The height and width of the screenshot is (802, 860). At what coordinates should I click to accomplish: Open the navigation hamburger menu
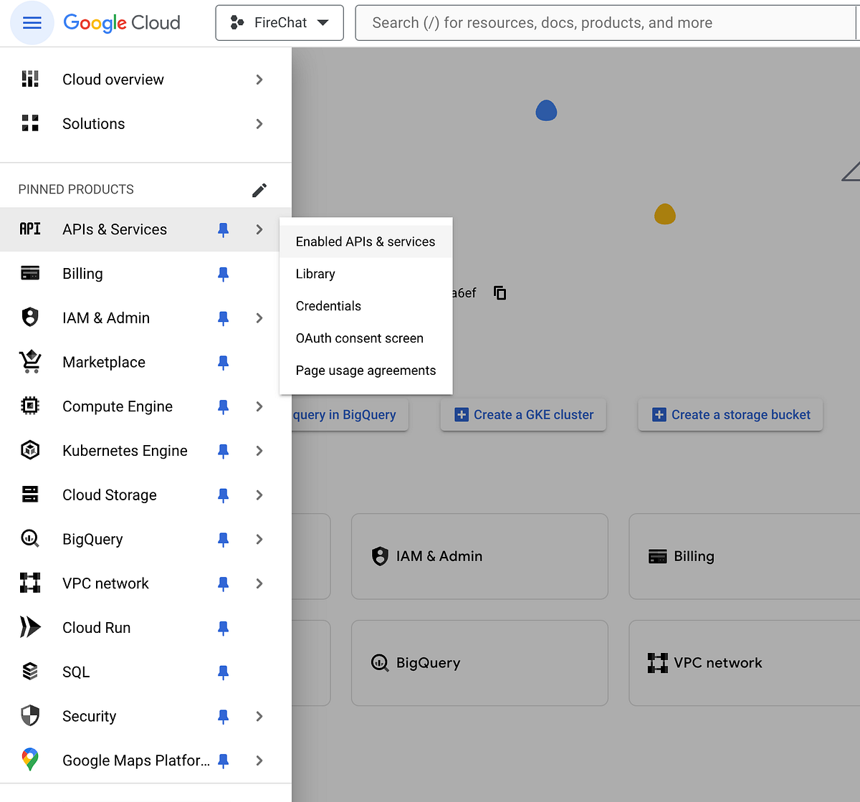click(x=32, y=22)
